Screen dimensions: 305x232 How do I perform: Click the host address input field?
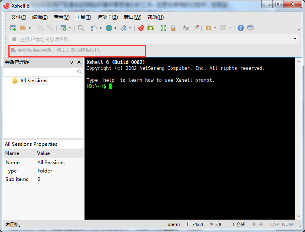pos(153,39)
